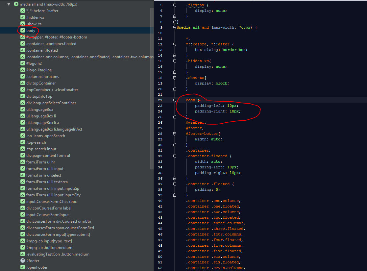This screenshot has height=271, width=367.
Task: Collapse the .flexnav rule fold on line 5
Action: [175, 5]
